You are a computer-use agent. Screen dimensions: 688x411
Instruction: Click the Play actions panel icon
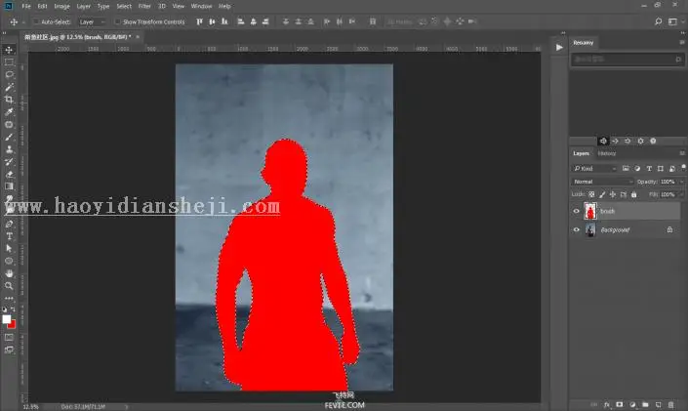pyautogui.click(x=559, y=47)
